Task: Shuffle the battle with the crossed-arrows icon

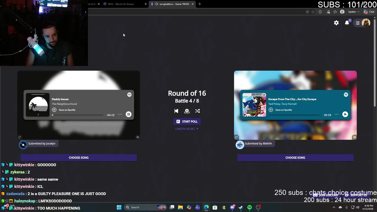Action: tap(197, 111)
